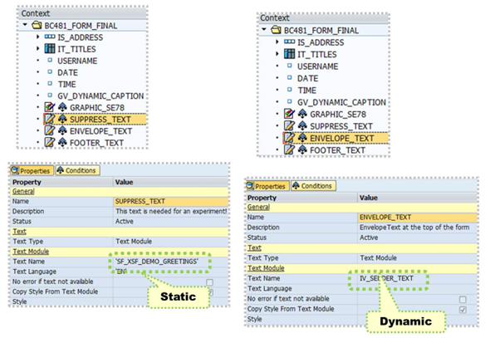Image resolution: width=500 pixels, height=338 pixels.
Task: Click the USERNAME field icon in left tree
Action: pyautogui.click(x=51, y=61)
